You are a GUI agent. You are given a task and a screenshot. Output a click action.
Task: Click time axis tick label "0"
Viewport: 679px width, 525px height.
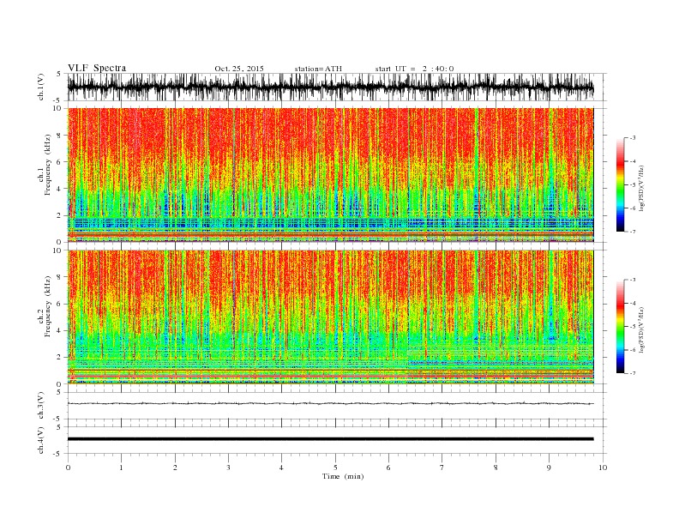point(68,468)
